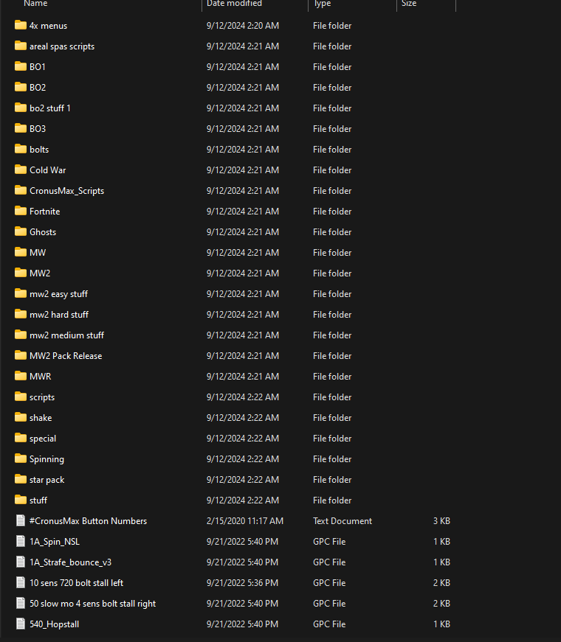Screen dimensions: 561x642
Task: Click the '9/12/2024 2:20 AM' date cell
Action: (x=243, y=25)
